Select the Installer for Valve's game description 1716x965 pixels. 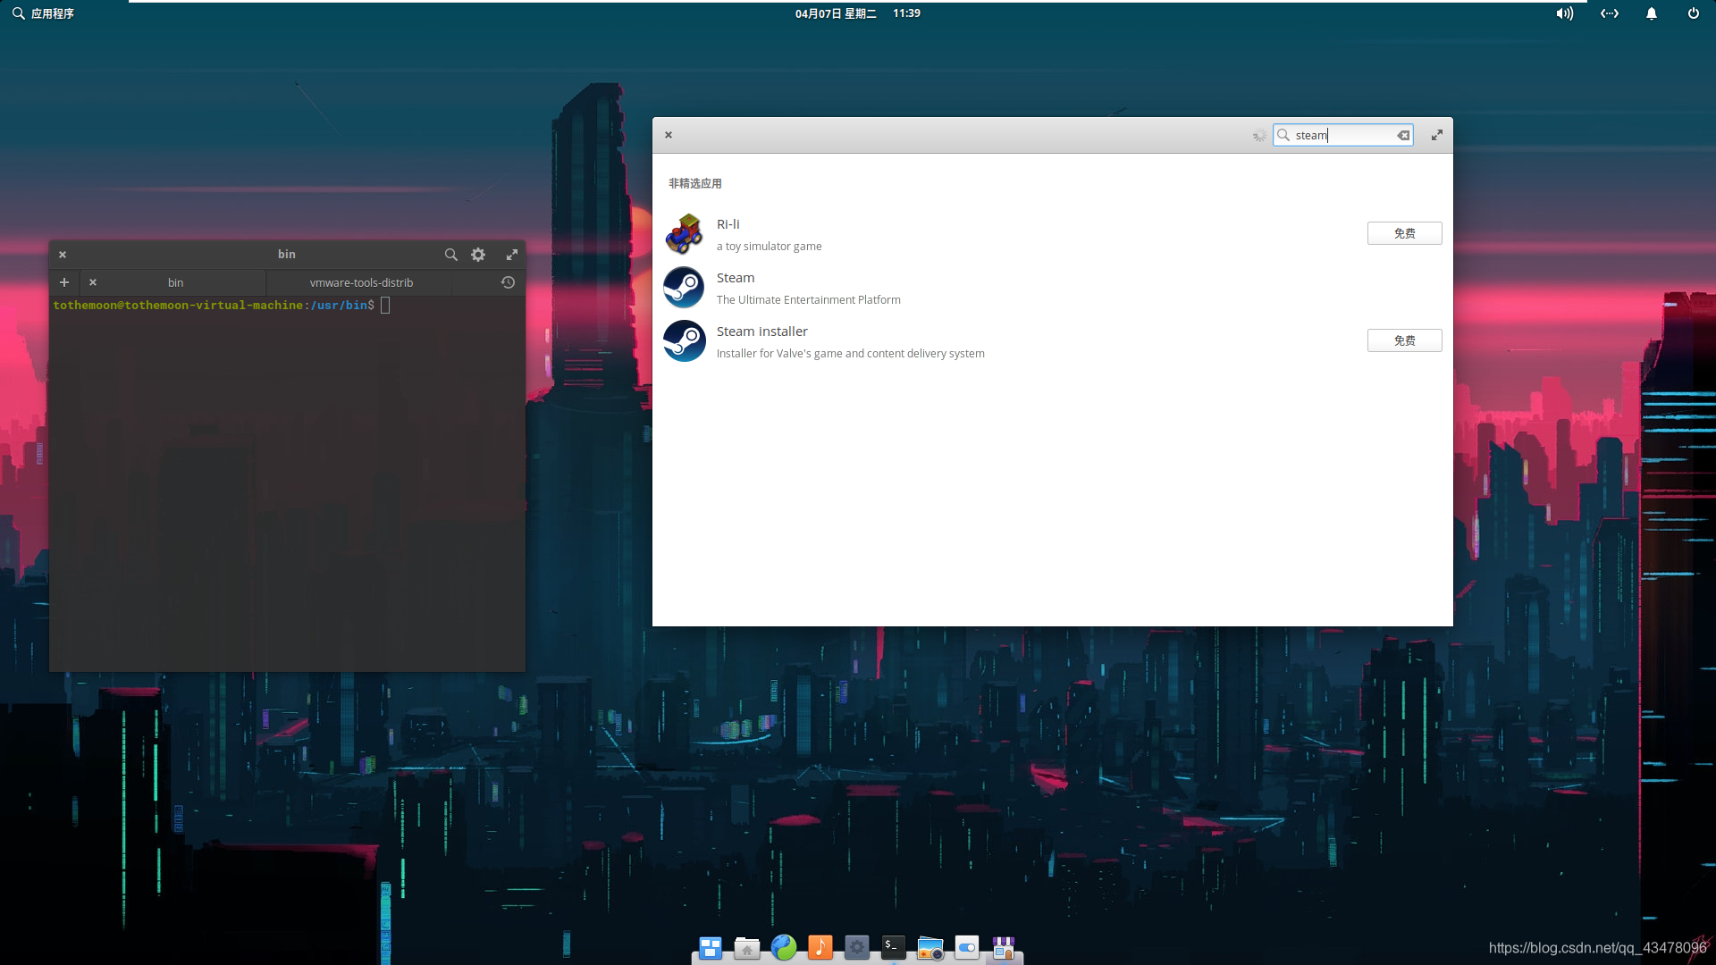tap(850, 354)
